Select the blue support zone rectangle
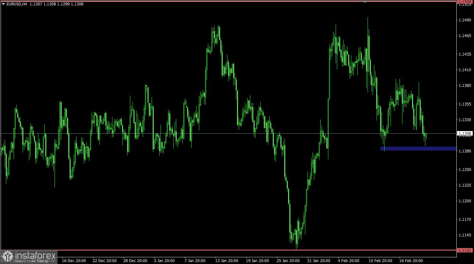The width and height of the screenshot is (474, 264). click(418, 149)
